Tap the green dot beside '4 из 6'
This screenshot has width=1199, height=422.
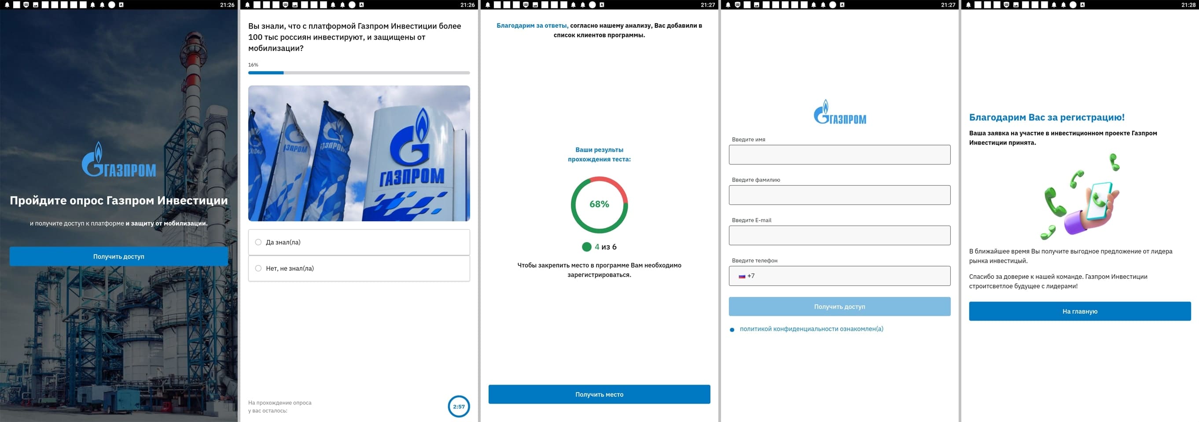click(x=586, y=247)
